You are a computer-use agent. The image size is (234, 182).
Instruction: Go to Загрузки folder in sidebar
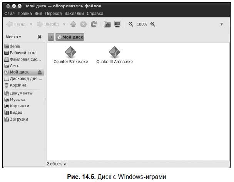(18, 119)
